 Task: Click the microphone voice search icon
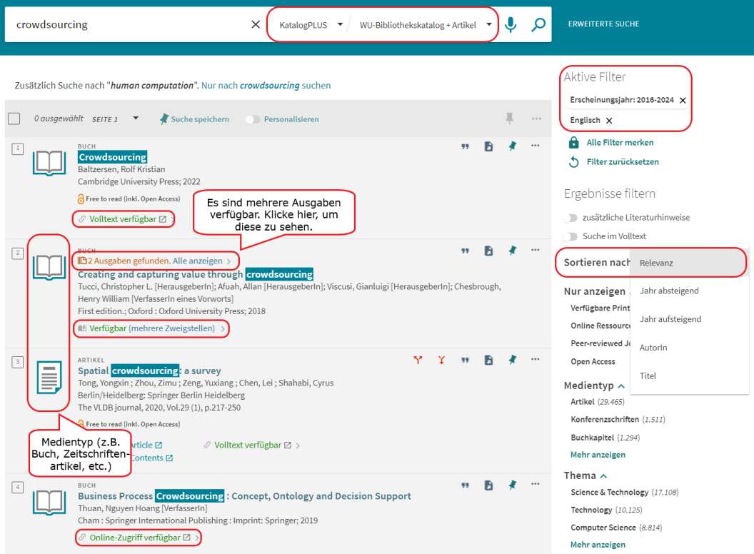(511, 25)
